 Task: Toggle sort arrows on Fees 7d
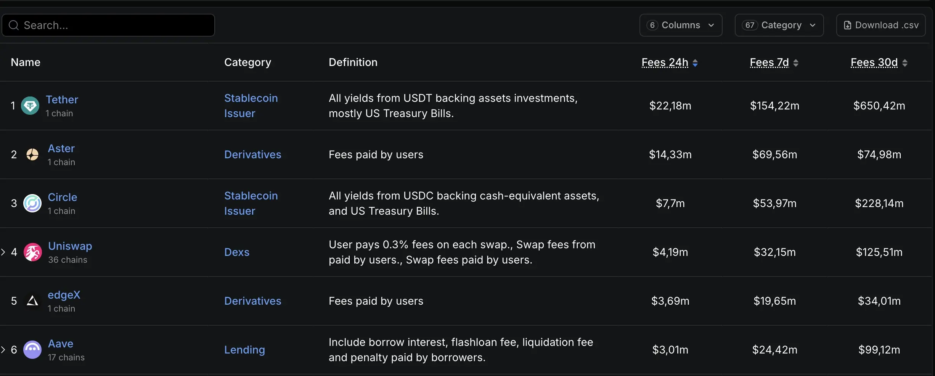[796, 63]
